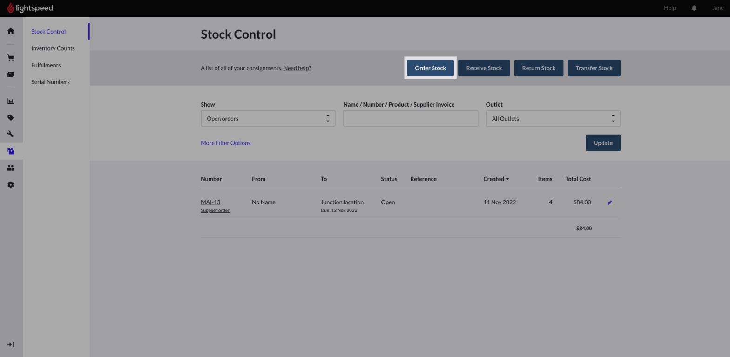Open the gear Setup icon
This screenshot has height=357, width=730.
(11, 185)
